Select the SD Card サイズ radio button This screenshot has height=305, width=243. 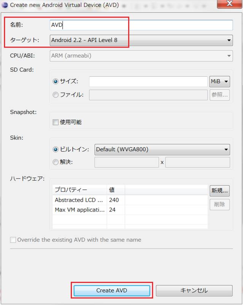coord(56,81)
